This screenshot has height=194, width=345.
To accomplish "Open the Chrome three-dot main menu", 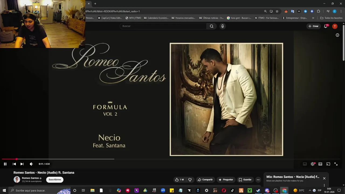I will 340,11.
